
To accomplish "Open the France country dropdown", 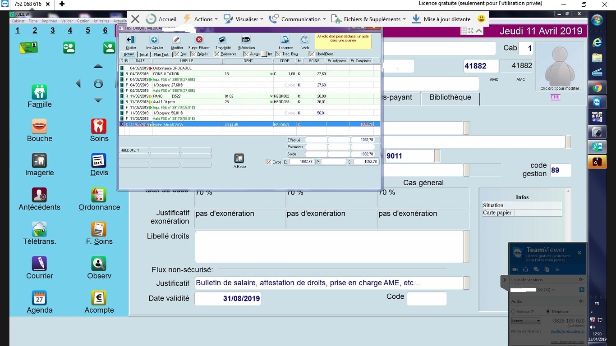I will [526, 321].
